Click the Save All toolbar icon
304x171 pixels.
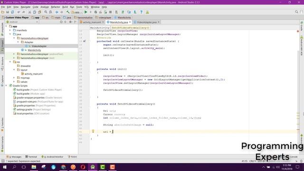pos(8,12)
